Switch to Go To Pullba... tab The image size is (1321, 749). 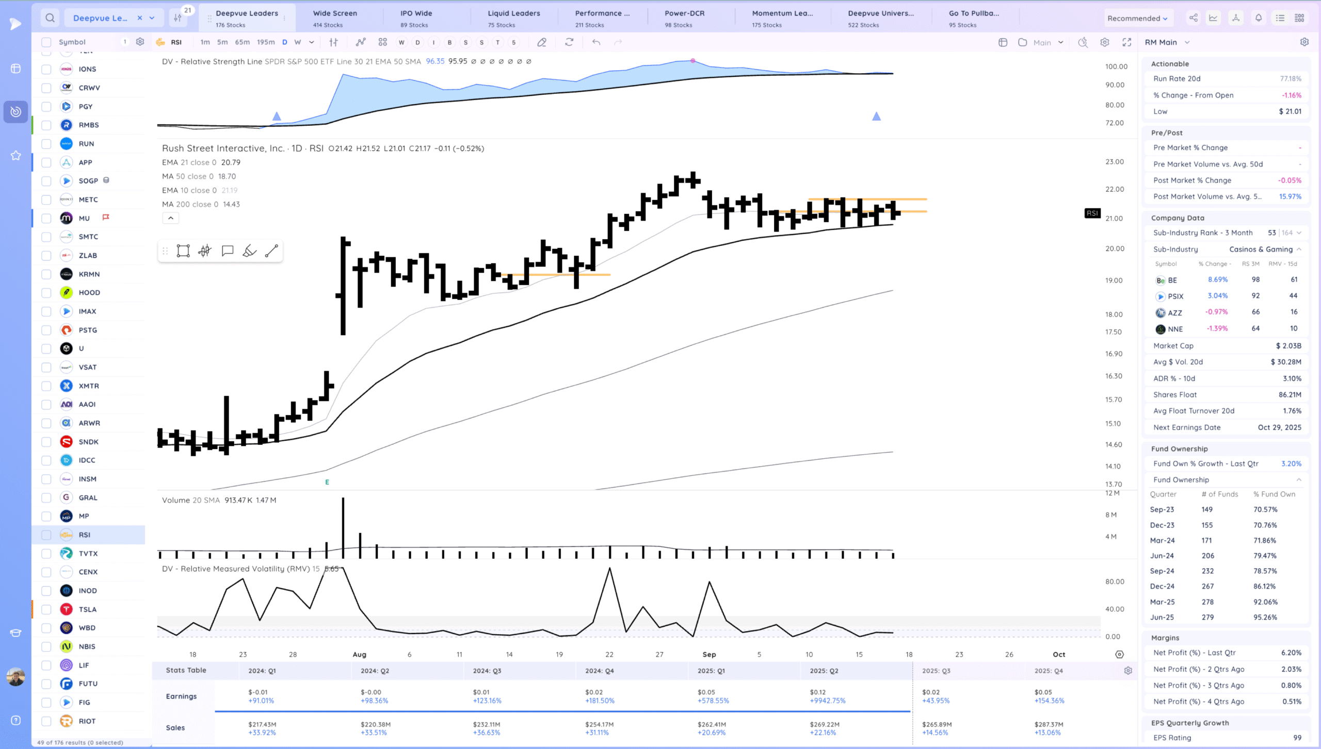974,18
